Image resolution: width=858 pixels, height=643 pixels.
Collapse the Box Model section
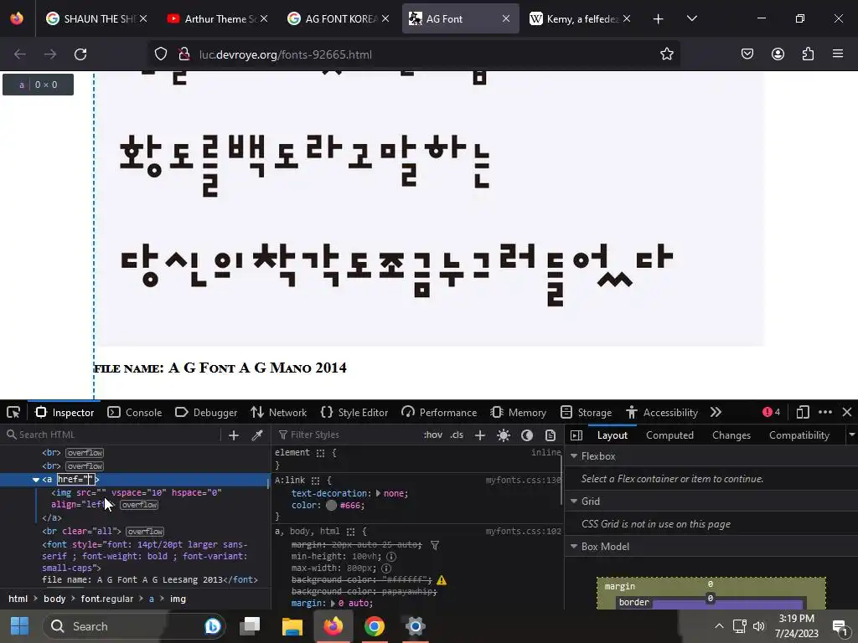(x=574, y=546)
